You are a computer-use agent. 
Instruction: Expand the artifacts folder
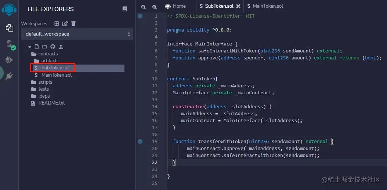click(x=46, y=61)
